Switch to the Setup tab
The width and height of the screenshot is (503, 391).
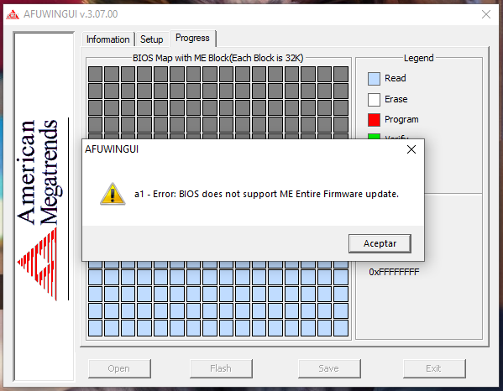click(151, 39)
